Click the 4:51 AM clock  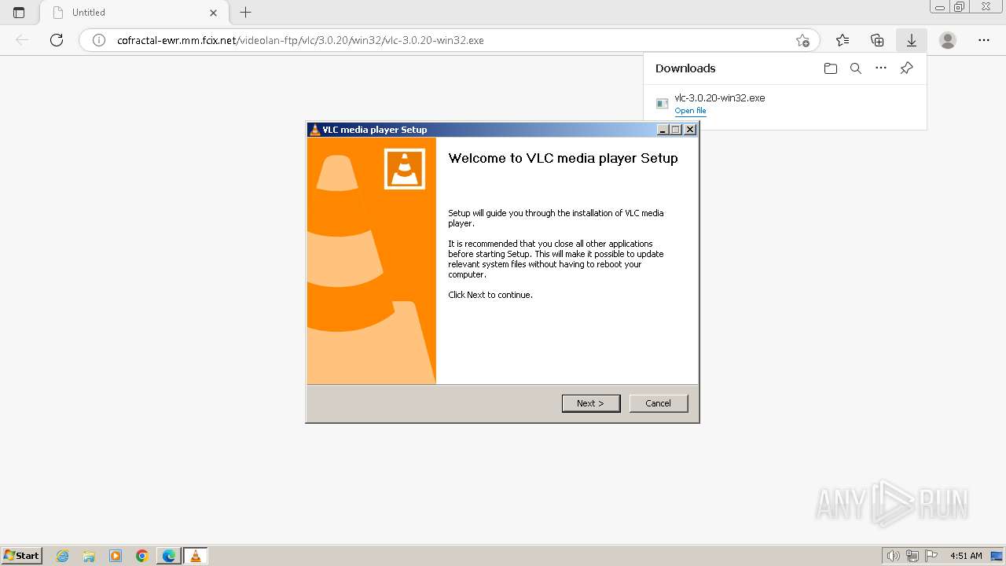(x=966, y=556)
